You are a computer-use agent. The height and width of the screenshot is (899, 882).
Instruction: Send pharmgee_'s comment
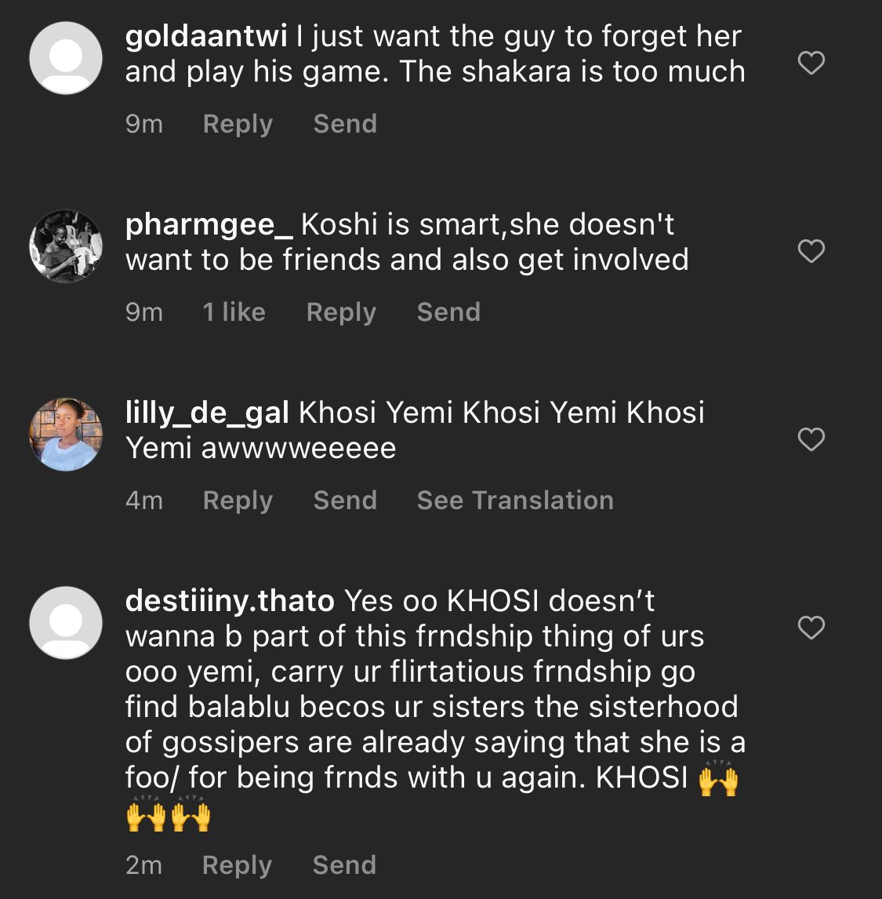pos(448,312)
